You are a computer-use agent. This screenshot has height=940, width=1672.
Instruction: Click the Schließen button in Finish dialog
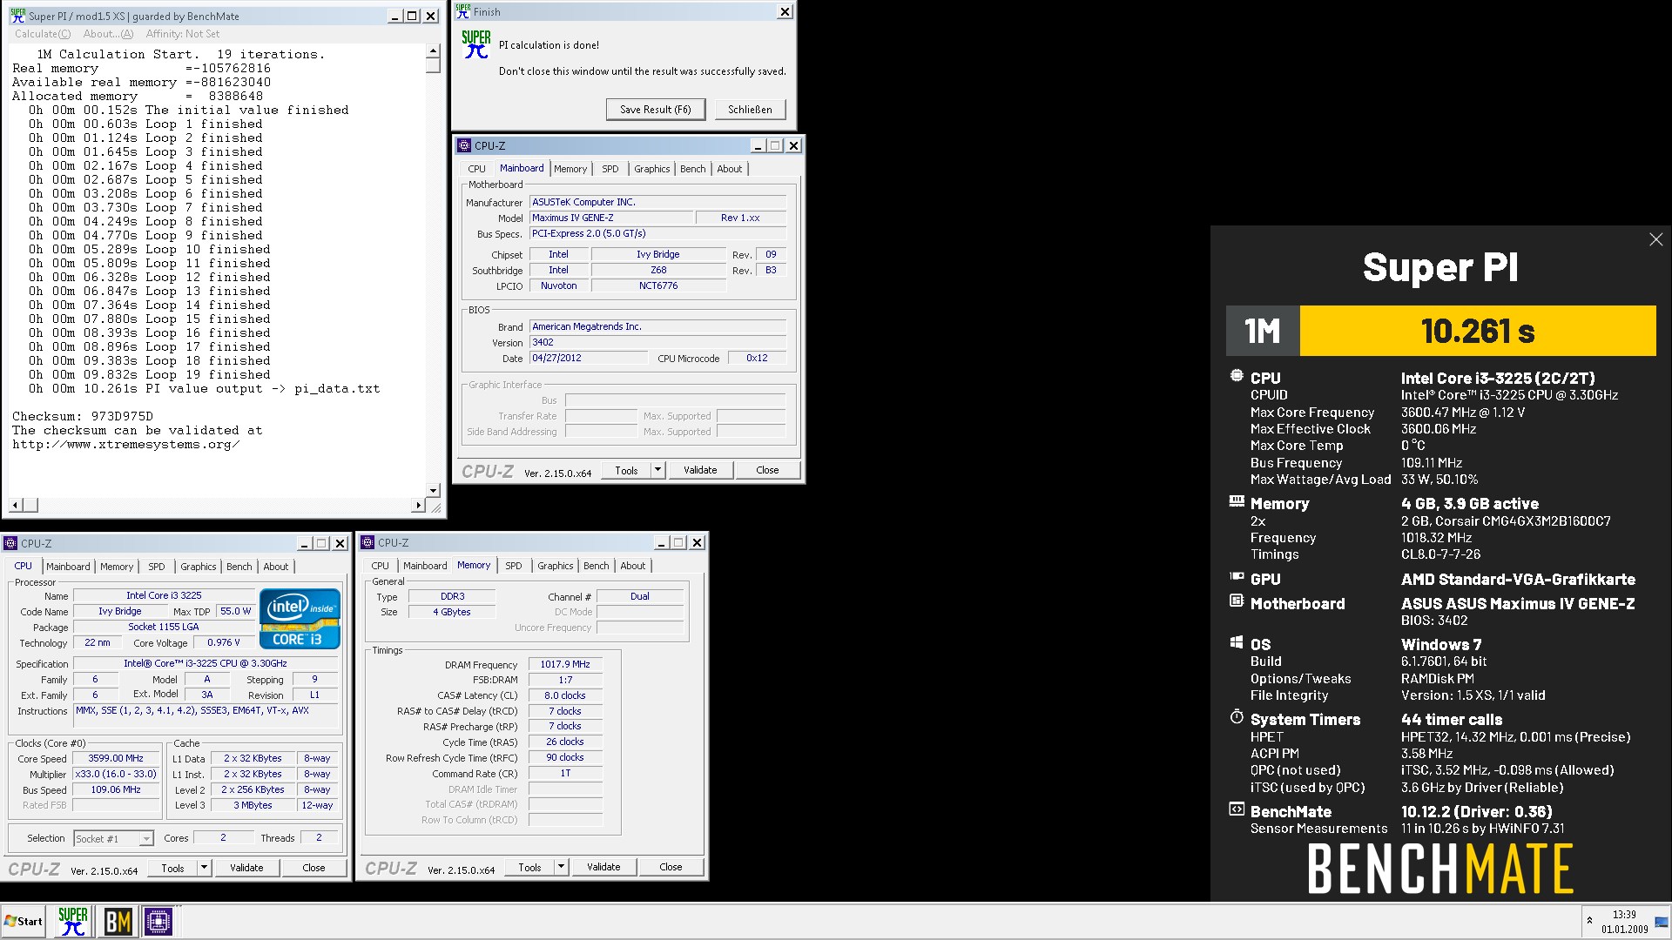[751, 110]
